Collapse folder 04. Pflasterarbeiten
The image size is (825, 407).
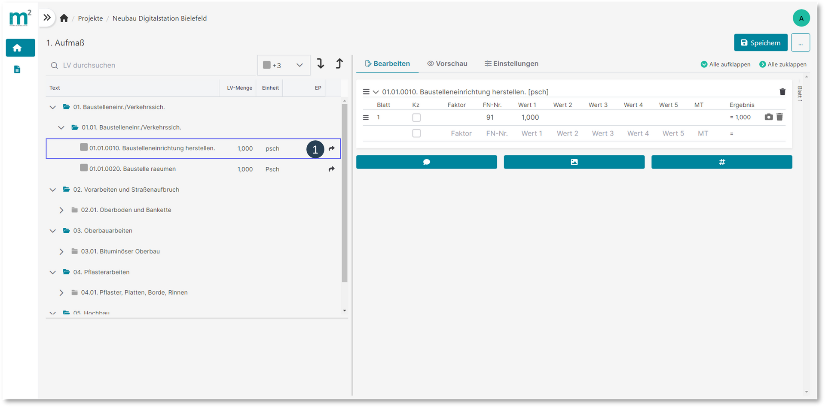[53, 272]
